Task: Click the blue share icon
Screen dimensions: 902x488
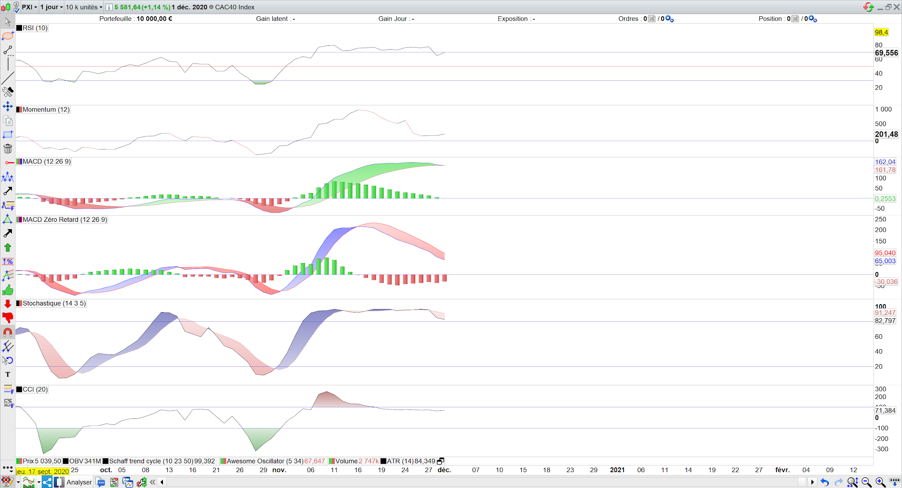Action: tap(47, 482)
